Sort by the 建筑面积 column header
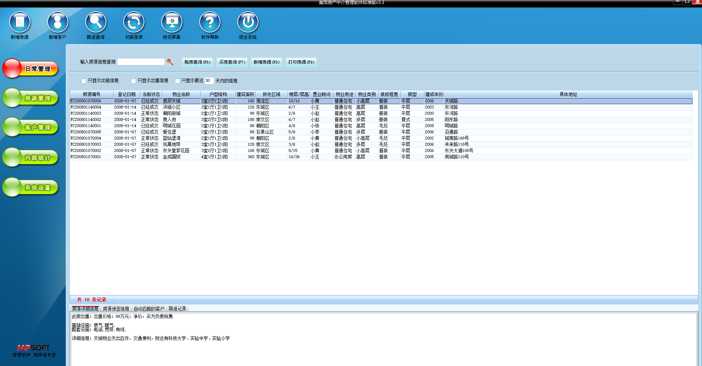The image size is (702, 366). (x=245, y=94)
